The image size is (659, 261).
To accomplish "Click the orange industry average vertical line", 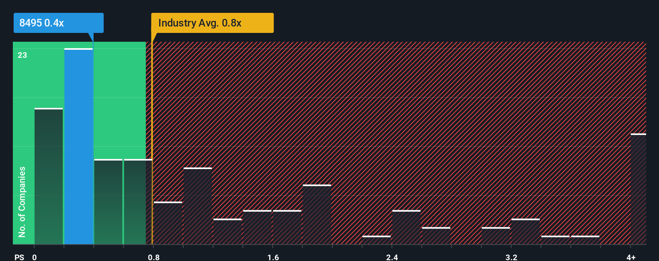I will 152,143.
